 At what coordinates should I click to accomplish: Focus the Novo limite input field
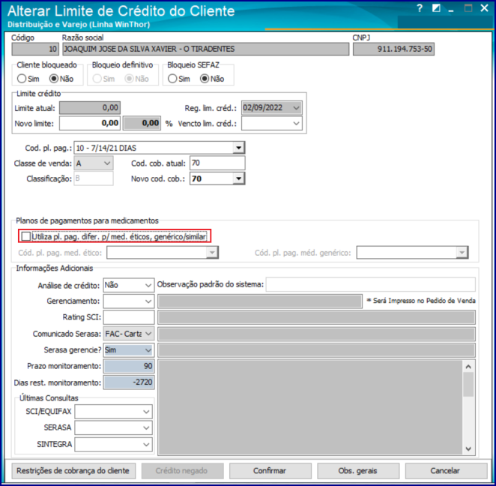tap(90, 123)
